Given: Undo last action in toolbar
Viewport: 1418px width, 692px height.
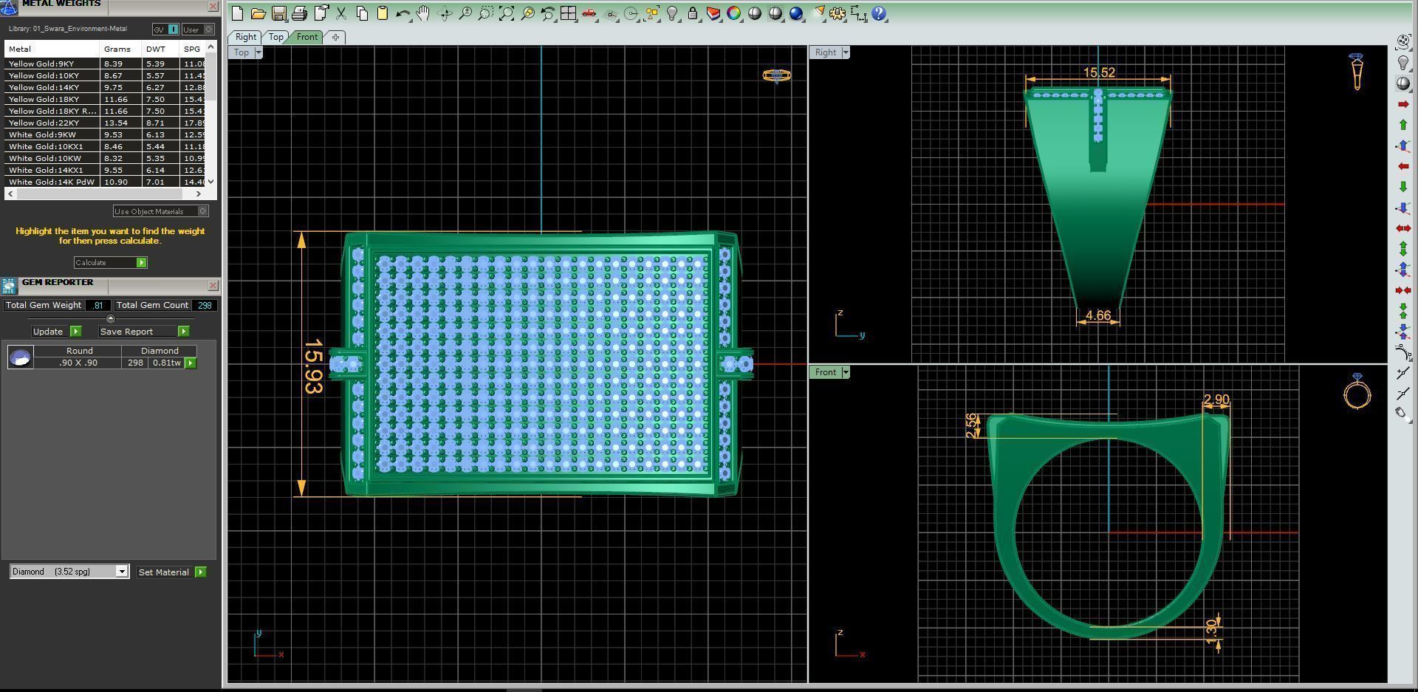Looking at the screenshot, I should tap(403, 13).
